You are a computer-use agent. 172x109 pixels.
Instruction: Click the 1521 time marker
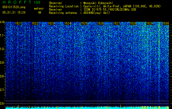pyautogui.click(x=18, y=23)
